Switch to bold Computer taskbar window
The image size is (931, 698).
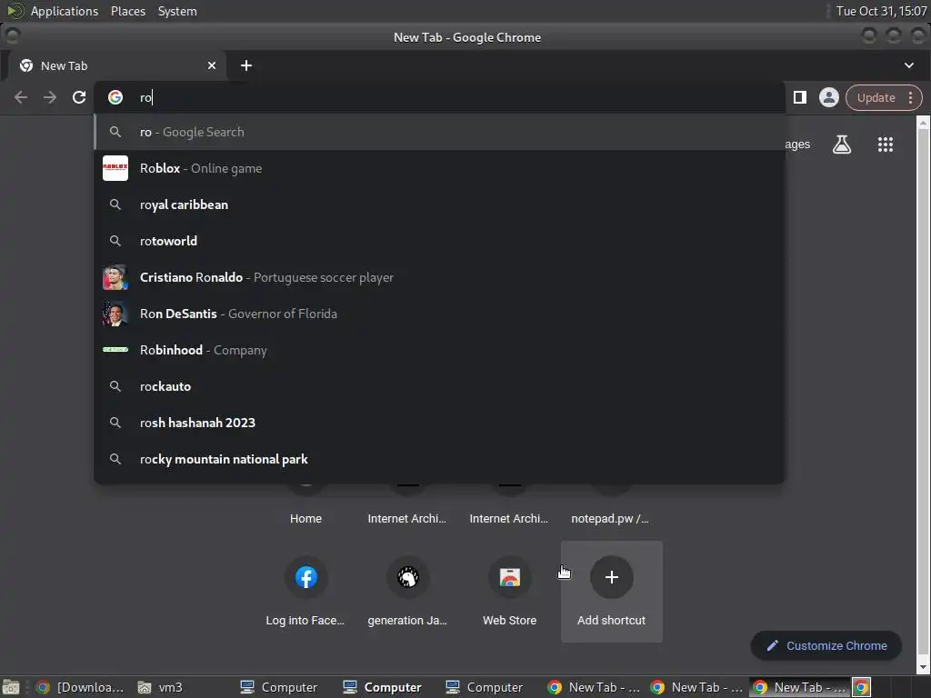point(382,687)
